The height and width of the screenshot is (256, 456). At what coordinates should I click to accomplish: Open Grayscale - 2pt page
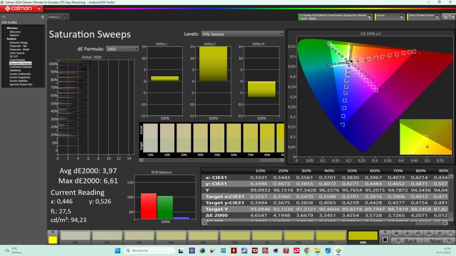point(18,46)
